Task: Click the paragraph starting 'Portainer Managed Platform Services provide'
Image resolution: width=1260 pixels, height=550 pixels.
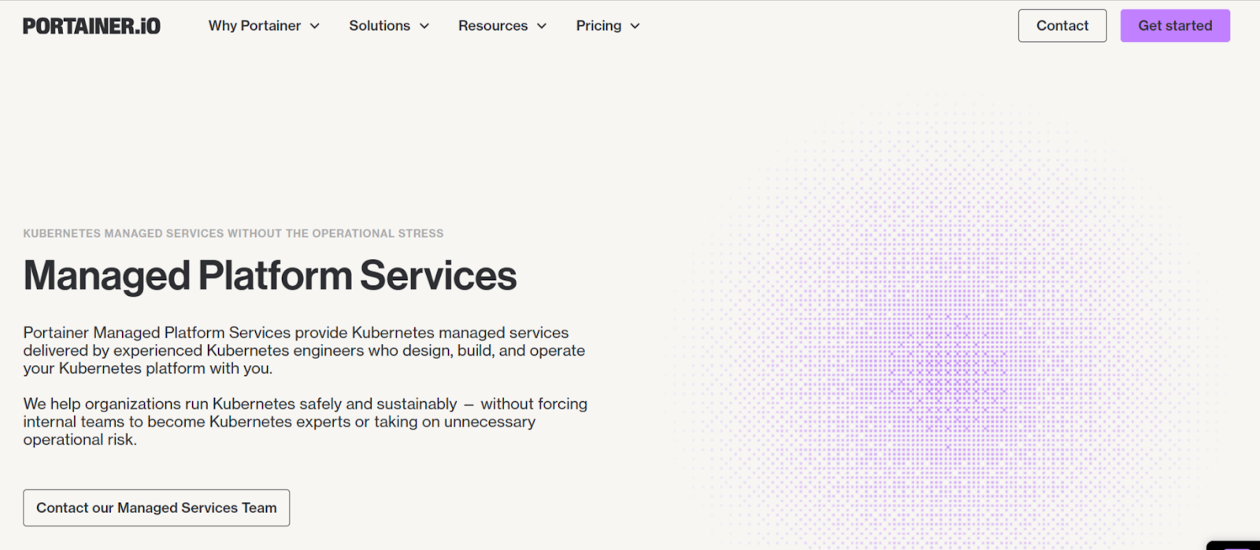Action: [x=304, y=350]
